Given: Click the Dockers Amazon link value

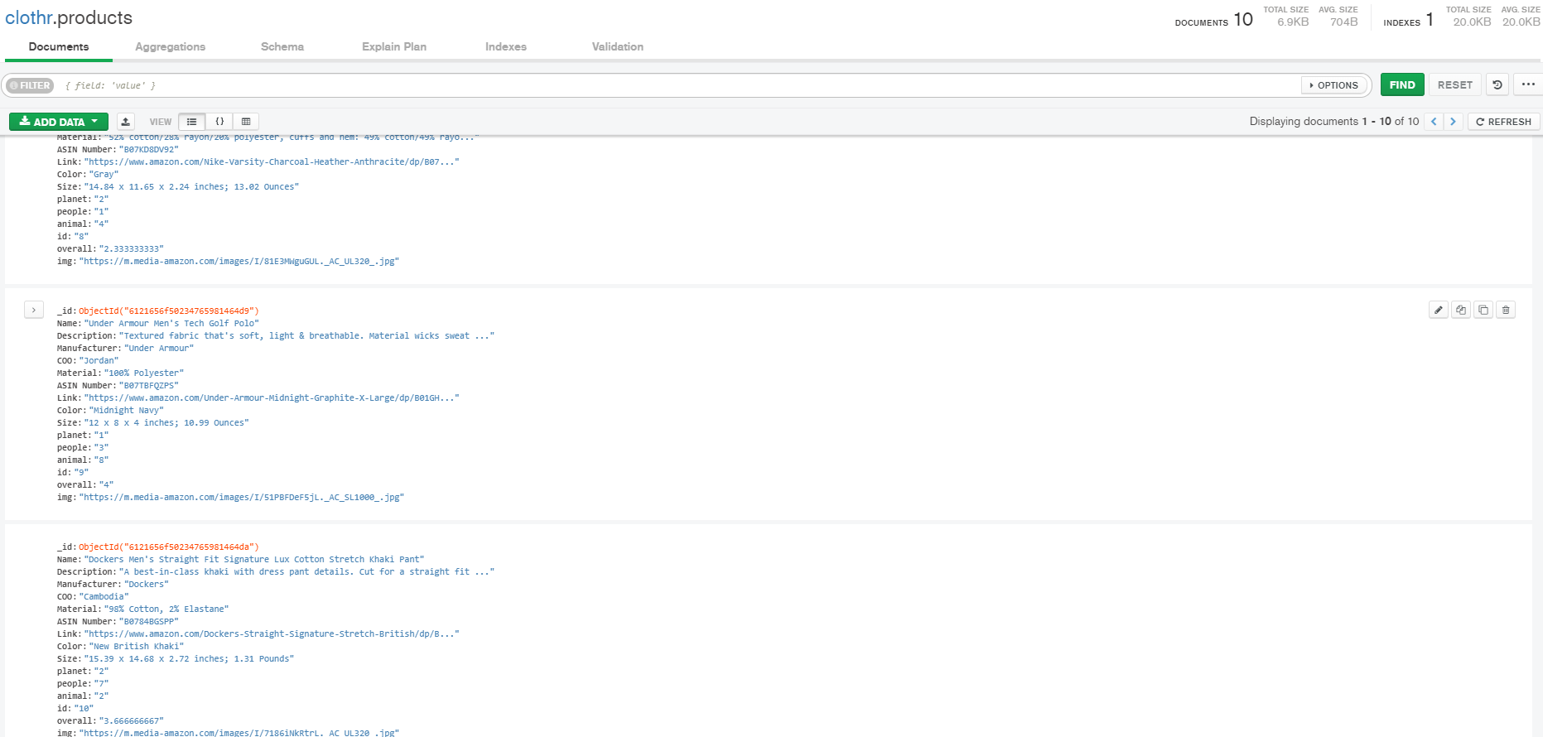Looking at the screenshot, I should click(x=272, y=633).
